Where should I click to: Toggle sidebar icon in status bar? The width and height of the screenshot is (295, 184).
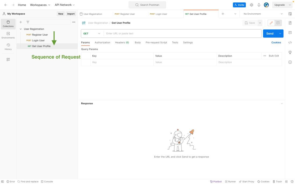click(x=2, y=182)
